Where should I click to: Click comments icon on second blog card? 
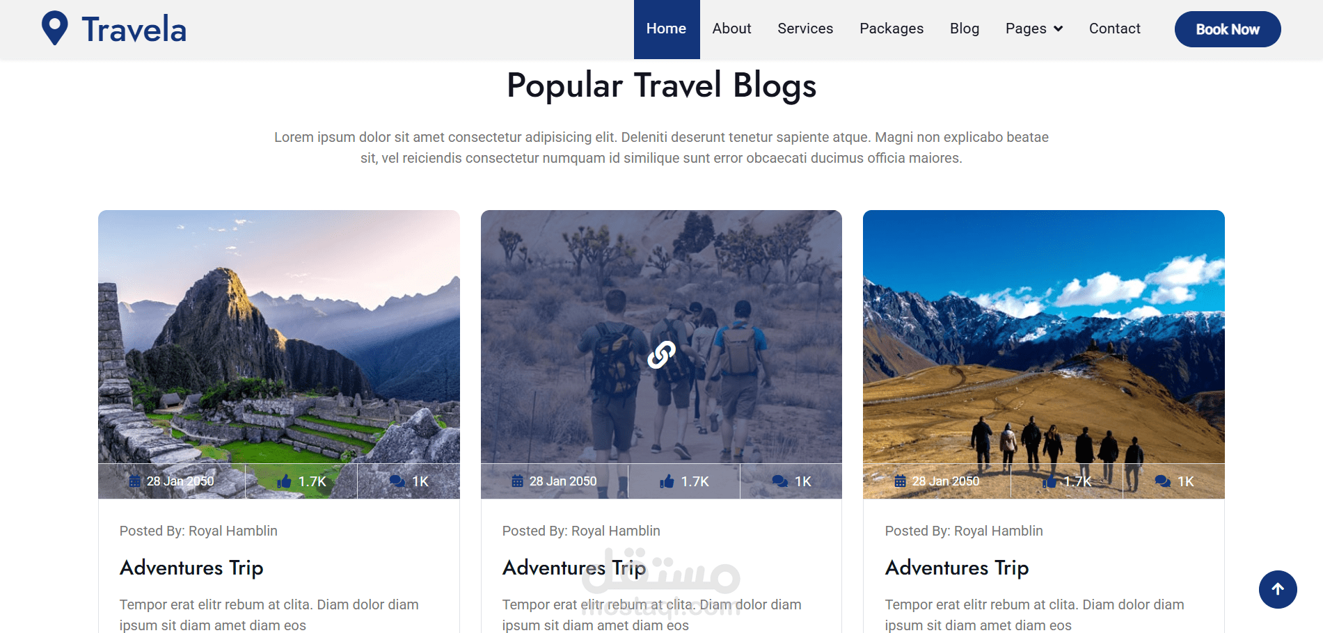coord(780,481)
